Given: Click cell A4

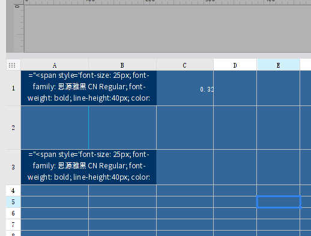Looking at the screenshot, I should [55, 190].
